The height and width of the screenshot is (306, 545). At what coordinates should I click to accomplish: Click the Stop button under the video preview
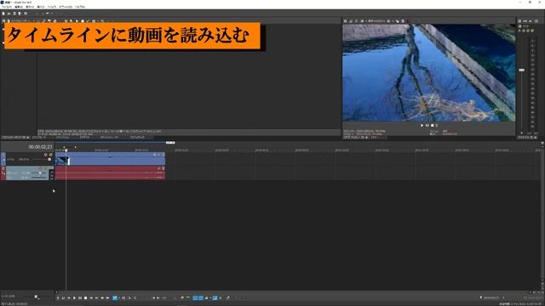[432, 125]
